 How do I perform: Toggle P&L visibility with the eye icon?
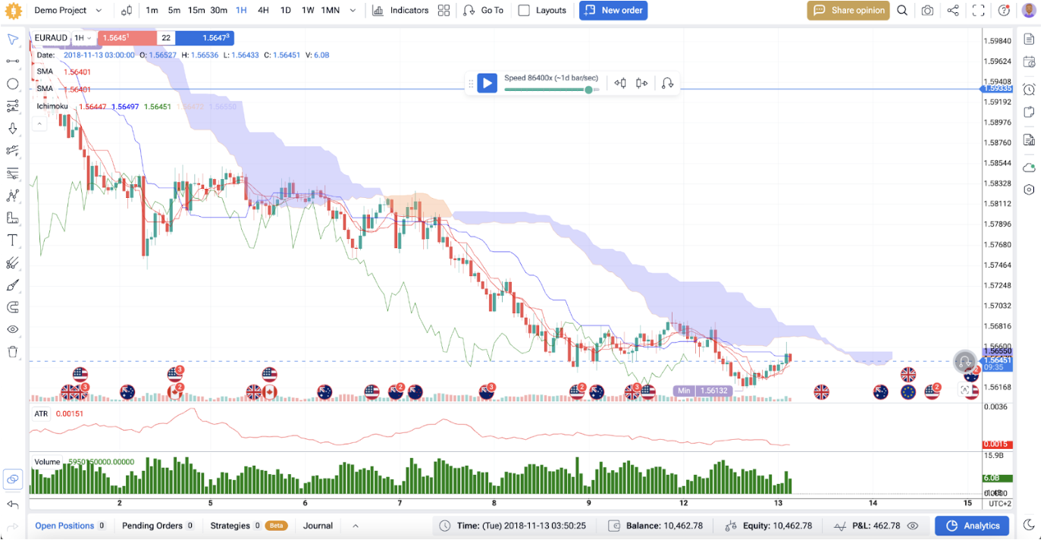click(x=913, y=525)
